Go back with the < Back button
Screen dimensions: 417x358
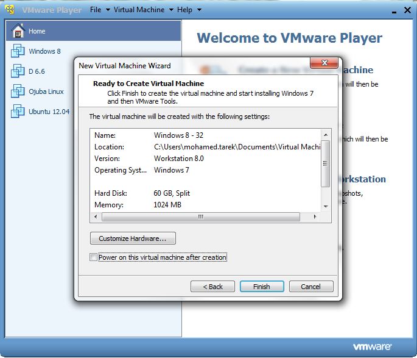(x=212, y=287)
